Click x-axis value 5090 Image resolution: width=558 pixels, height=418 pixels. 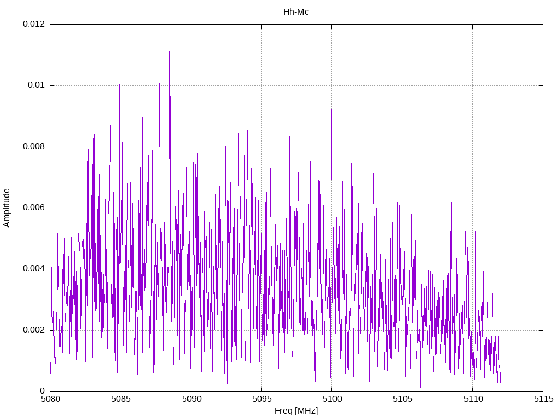(191, 399)
